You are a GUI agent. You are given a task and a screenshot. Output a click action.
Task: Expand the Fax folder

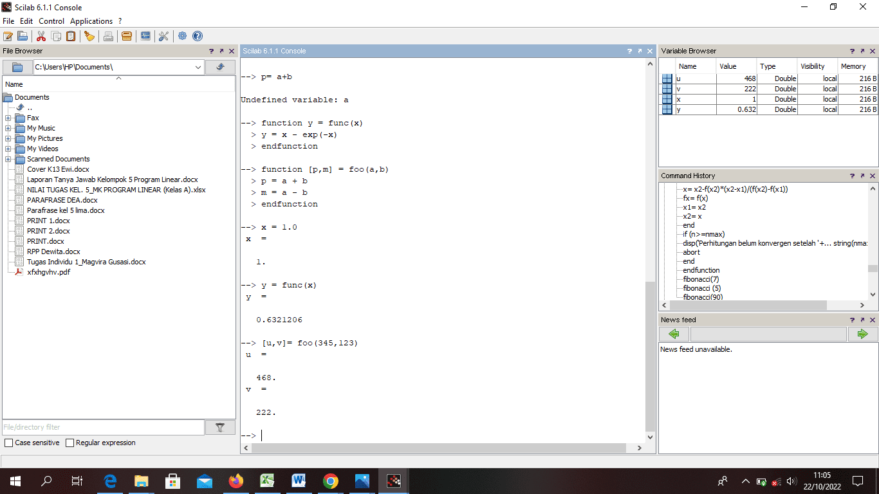click(8, 118)
